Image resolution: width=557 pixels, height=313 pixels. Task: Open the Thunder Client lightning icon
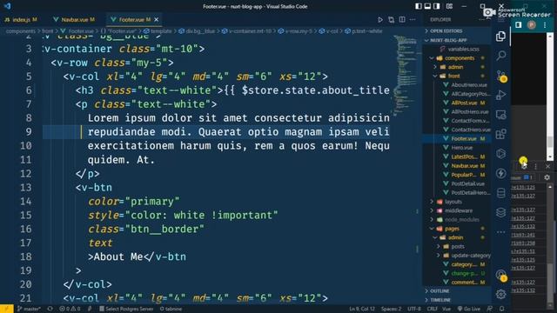pyautogui.click(x=501, y=173)
